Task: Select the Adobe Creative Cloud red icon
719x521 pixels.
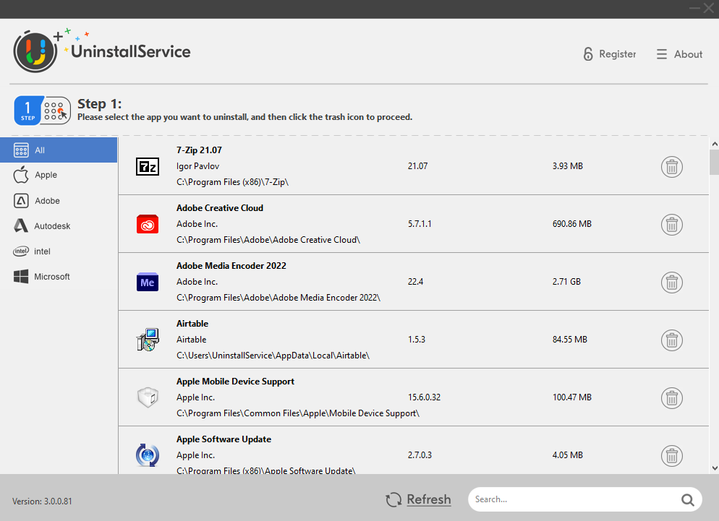Action: click(x=148, y=224)
